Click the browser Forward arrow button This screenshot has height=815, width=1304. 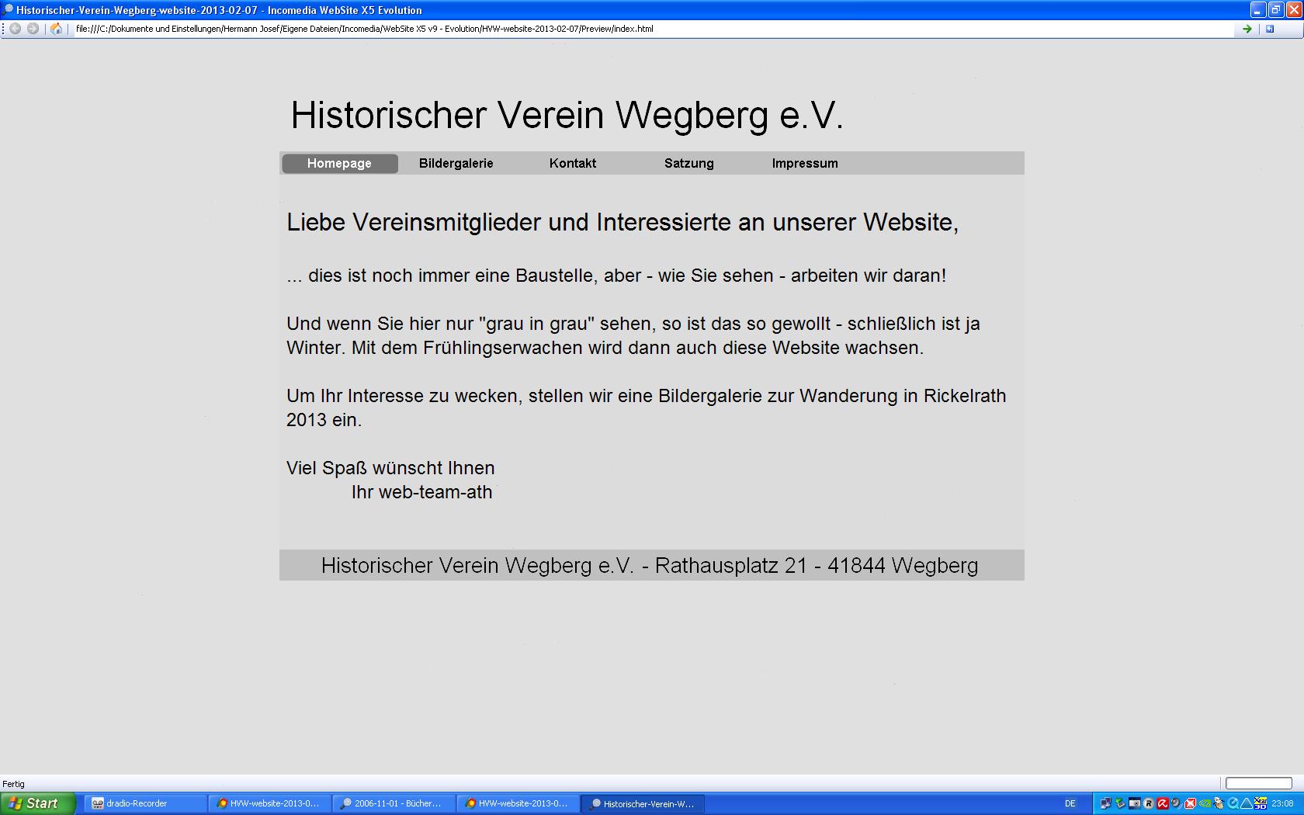pos(33,29)
